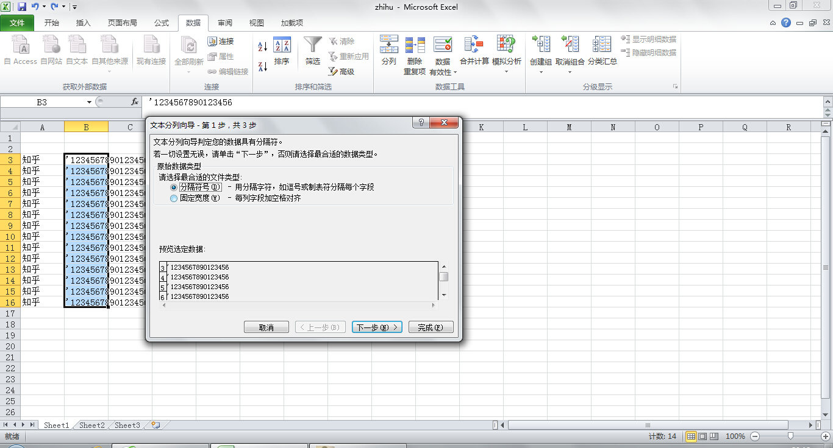Click Edit Links (编辑链接) in ribbon
Screen dimensions: 833x448
pos(227,72)
